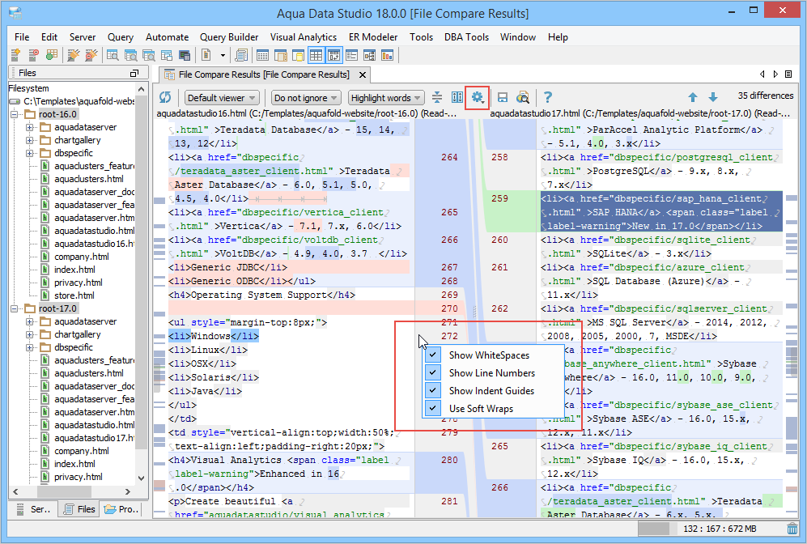Disable Use Soft Wraps option
The height and width of the screenshot is (544, 807).
(434, 409)
